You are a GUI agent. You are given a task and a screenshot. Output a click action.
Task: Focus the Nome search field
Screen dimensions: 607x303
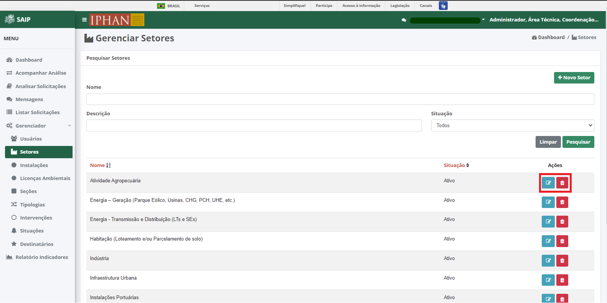click(x=340, y=99)
